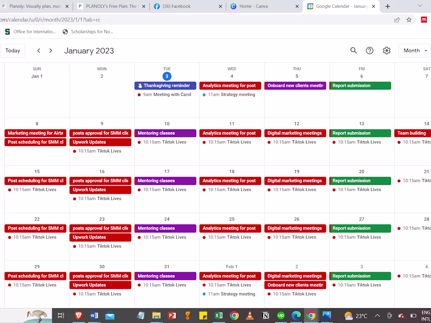Screen dimensions: 431x323
Task: Click the Calendar help icon
Action: [x=369, y=51]
